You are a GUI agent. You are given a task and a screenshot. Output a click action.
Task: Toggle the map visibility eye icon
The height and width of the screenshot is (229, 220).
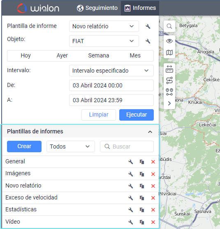coord(169,41)
